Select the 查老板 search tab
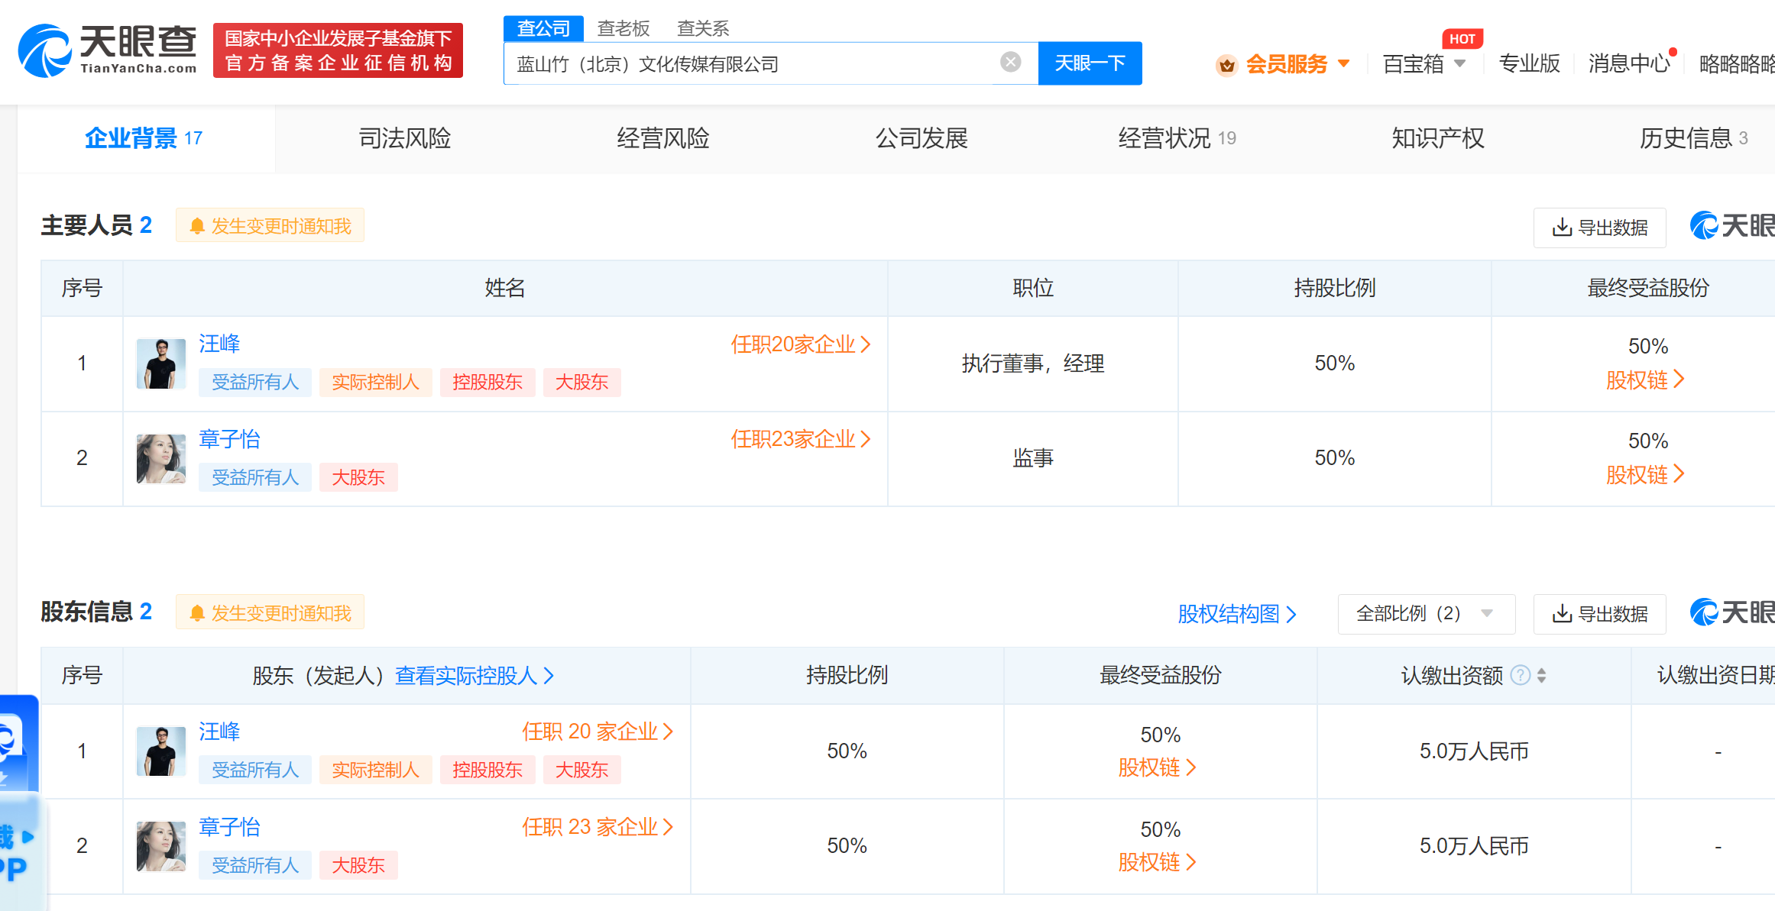The width and height of the screenshot is (1775, 911). 623,28
